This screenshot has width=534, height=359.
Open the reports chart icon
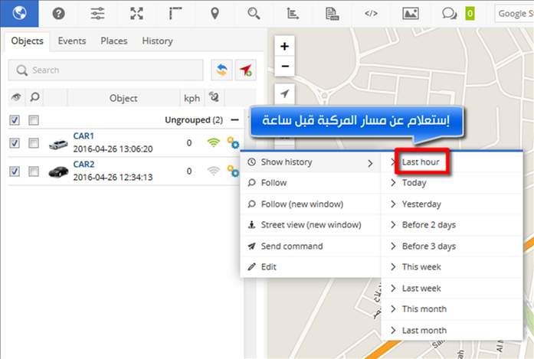pyautogui.click(x=293, y=14)
